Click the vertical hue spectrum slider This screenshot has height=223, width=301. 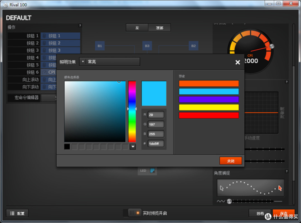[132, 112]
